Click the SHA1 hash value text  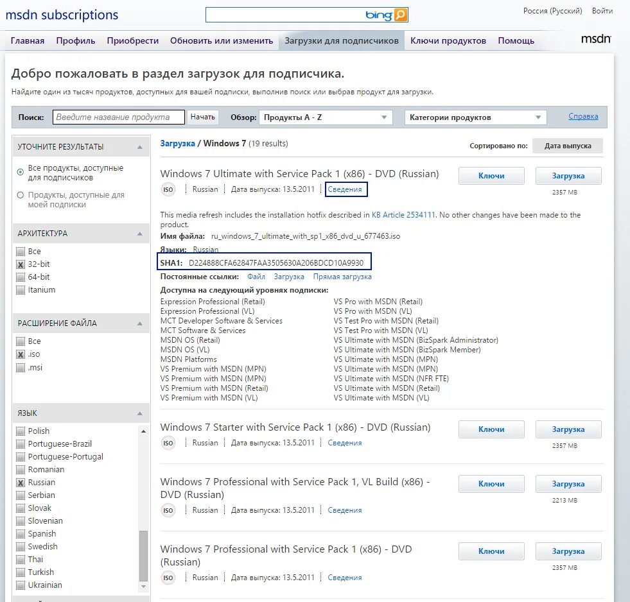[x=276, y=263]
